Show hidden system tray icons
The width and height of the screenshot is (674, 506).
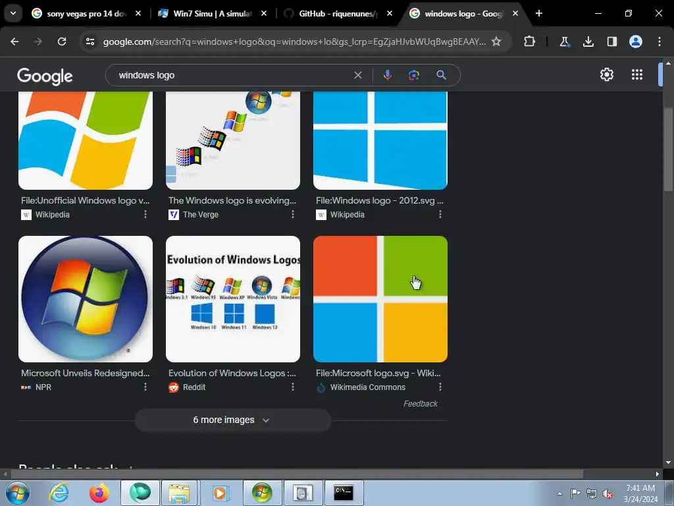pos(559,493)
